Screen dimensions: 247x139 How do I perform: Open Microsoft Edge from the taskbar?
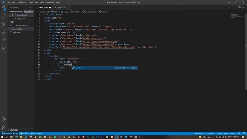[16, 137]
